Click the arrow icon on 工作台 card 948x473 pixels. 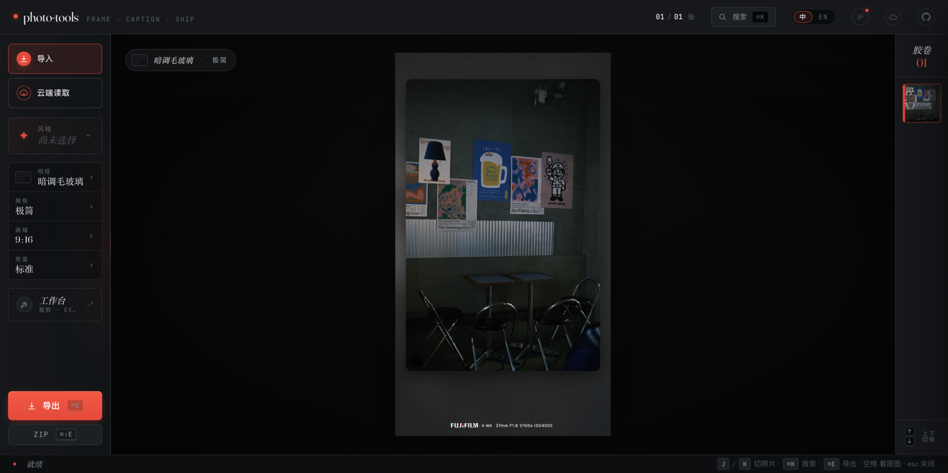pos(90,304)
